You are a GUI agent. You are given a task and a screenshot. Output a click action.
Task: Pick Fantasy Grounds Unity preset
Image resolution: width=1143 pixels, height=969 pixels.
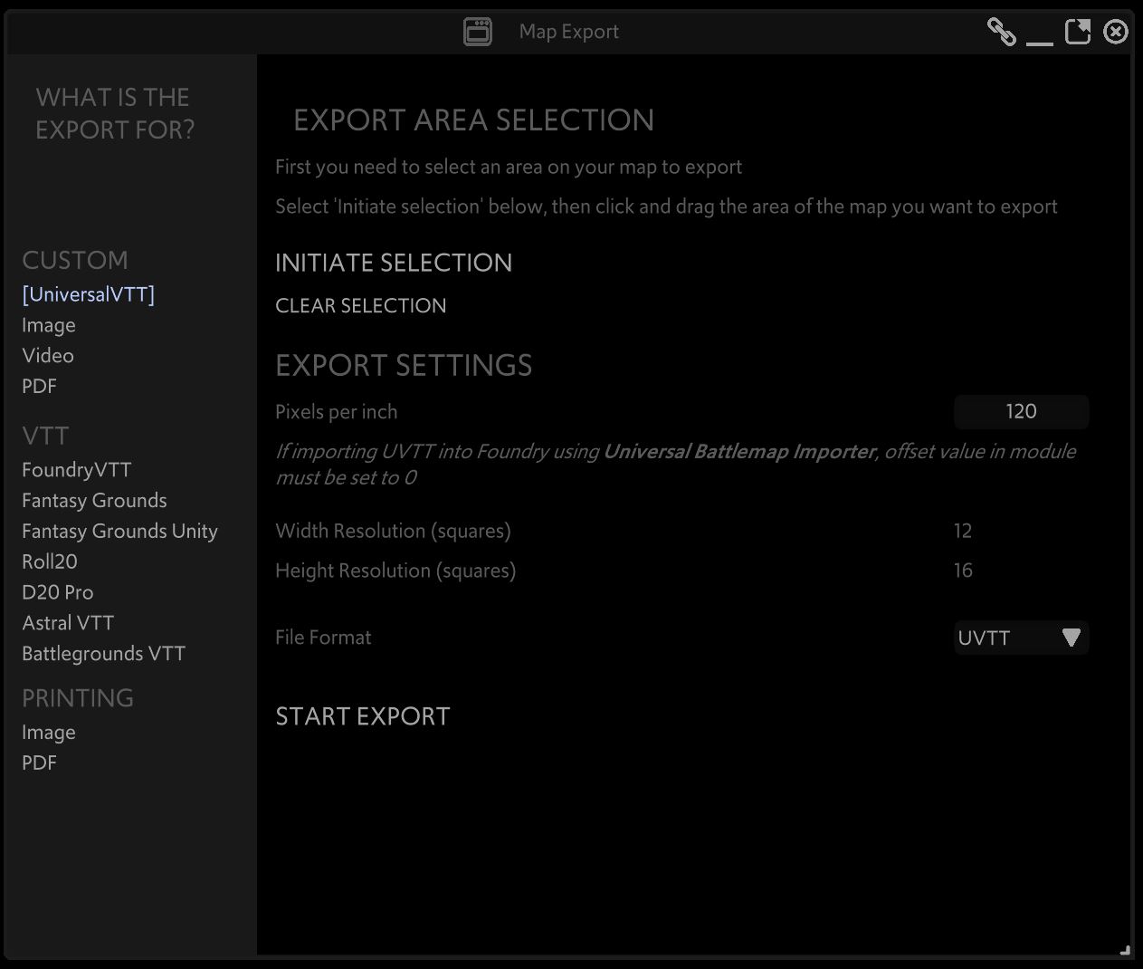[x=119, y=532]
